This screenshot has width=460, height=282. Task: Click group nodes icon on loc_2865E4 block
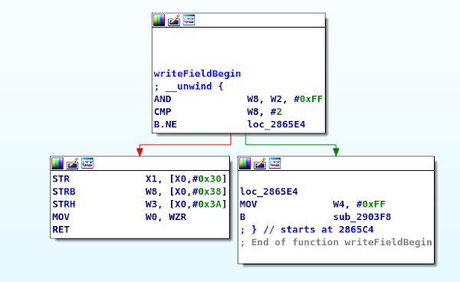point(275,163)
